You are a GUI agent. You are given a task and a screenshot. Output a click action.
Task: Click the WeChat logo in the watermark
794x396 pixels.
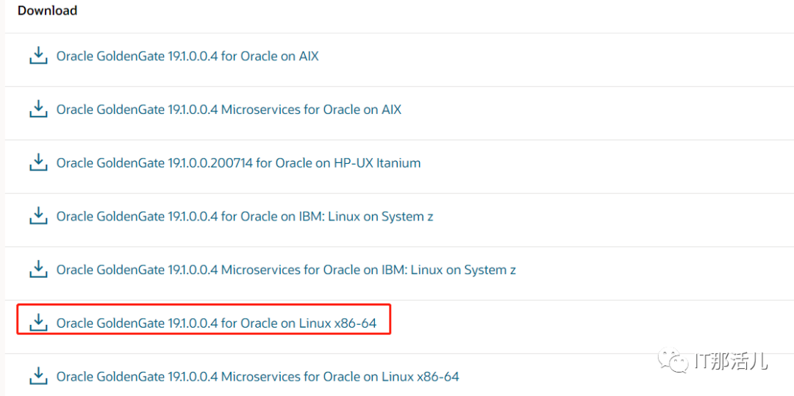tap(674, 361)
